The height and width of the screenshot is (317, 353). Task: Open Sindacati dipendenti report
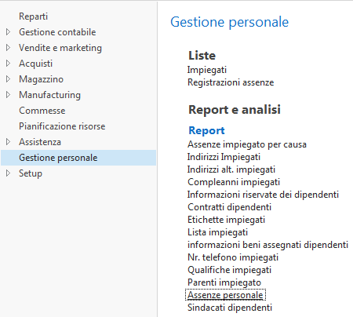tap(230, 308)
